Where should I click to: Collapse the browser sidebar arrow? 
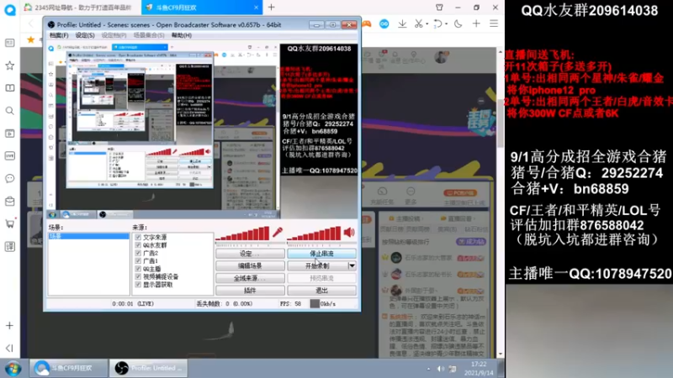[9, 348]
